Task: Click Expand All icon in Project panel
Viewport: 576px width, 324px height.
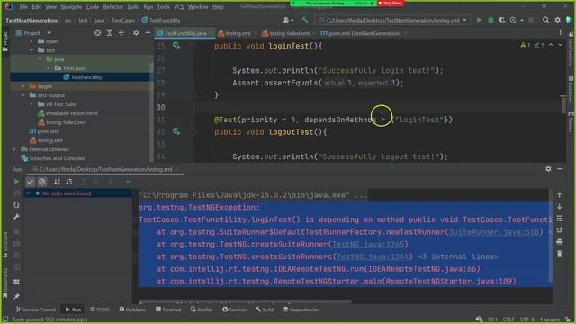Action: [110, 33]
